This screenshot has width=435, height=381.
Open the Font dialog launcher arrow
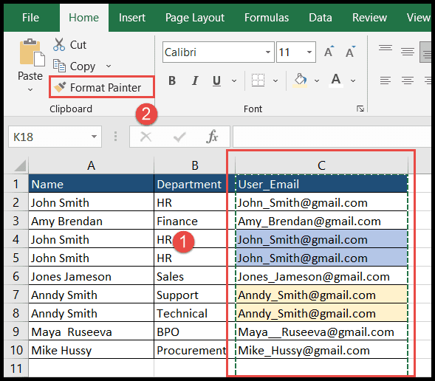pyautogui.click(x=360, y=109)
